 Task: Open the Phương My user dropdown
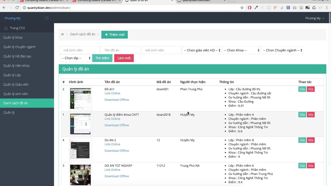tap(314, 18)
